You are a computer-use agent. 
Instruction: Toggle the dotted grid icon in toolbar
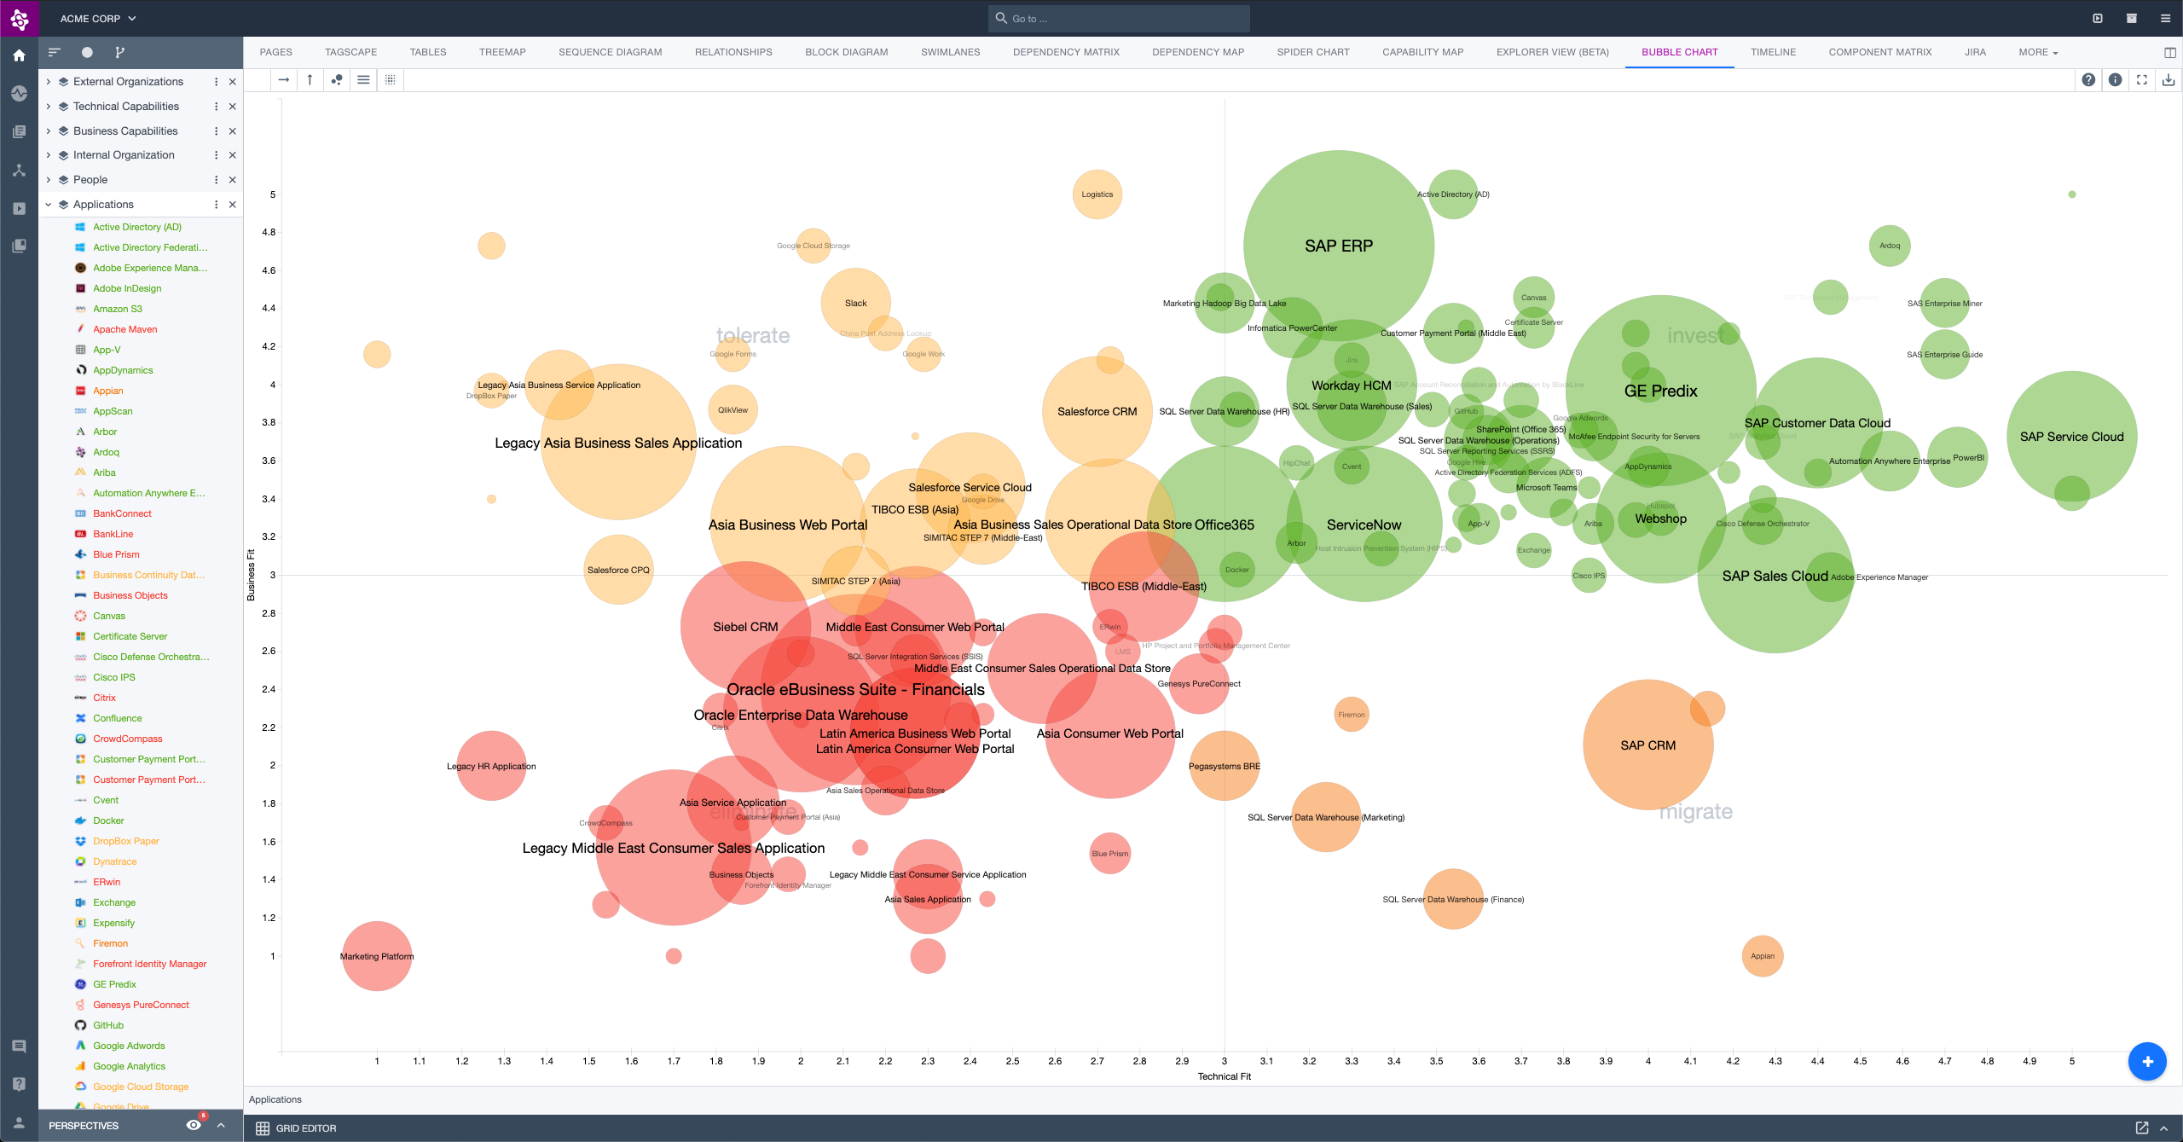(x=390, y=80)
